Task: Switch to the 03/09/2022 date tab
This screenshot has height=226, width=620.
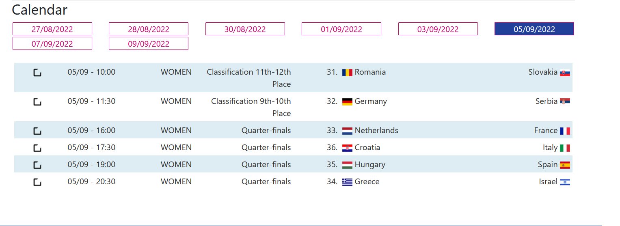Action: point(438,29)
